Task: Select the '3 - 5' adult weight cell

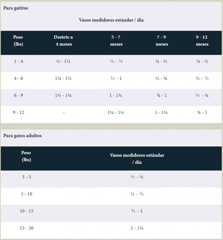Action: tap(26, 177)
